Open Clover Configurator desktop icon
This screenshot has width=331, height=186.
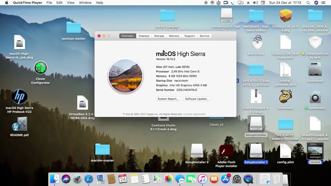(x=41, y=68)
